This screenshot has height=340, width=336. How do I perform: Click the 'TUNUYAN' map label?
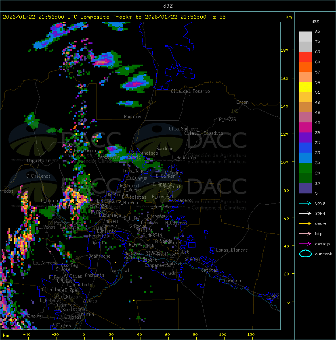coord(86,314)
